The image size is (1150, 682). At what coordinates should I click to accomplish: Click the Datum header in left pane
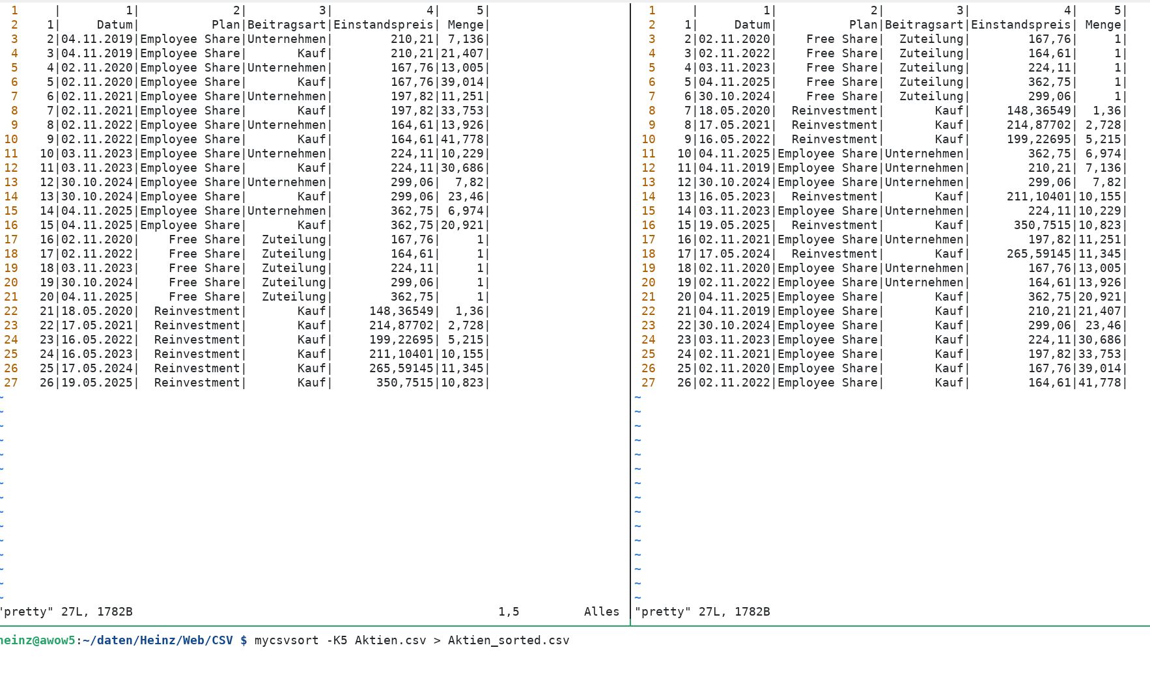(115, 25)
